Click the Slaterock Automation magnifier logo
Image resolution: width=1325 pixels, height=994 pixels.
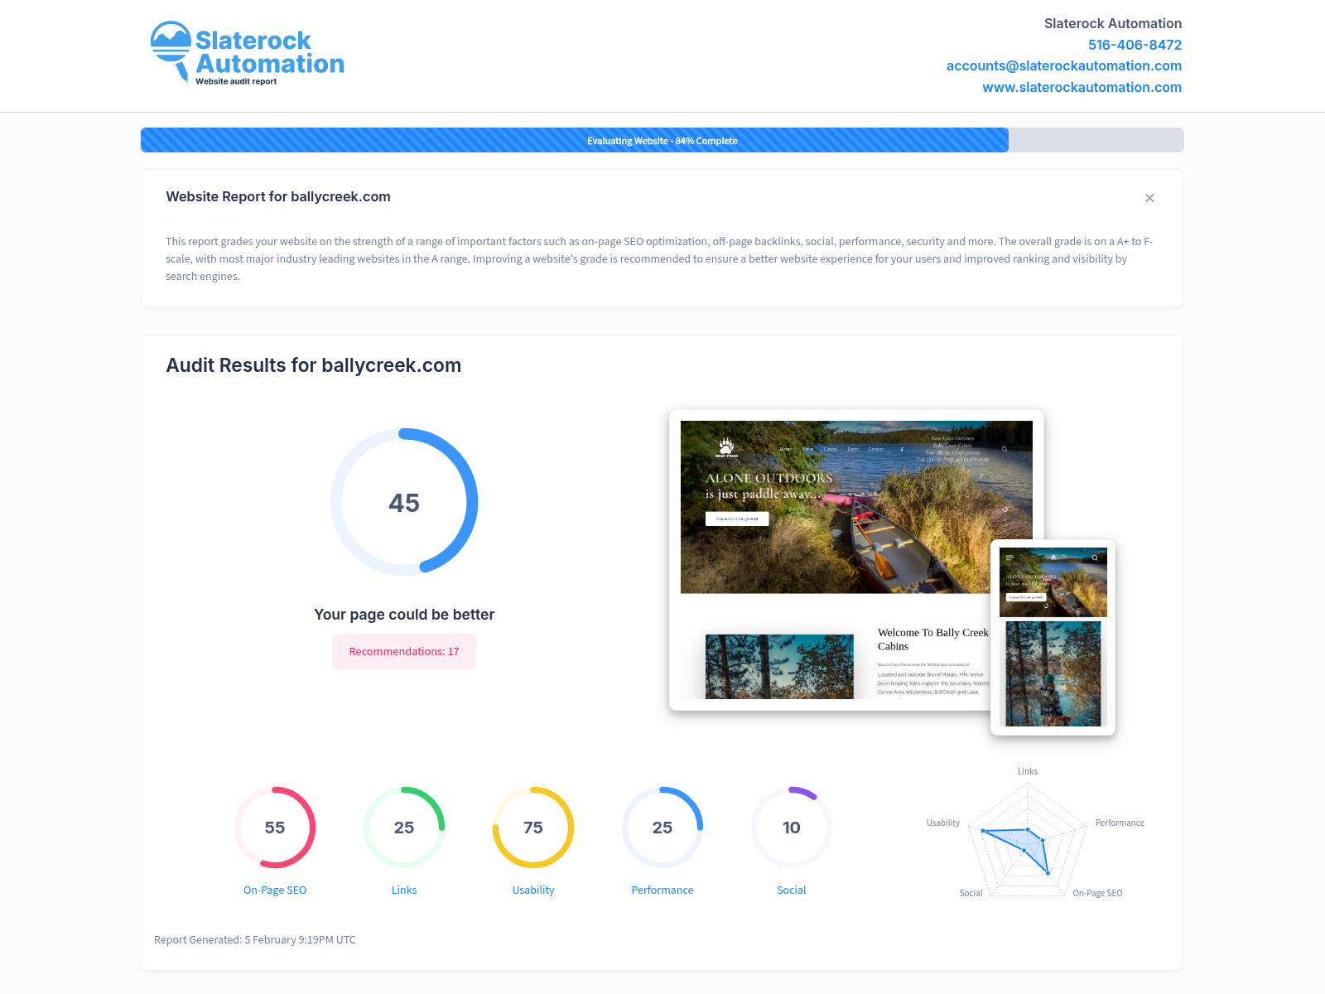pyautogui.click(x=247, y=52)
